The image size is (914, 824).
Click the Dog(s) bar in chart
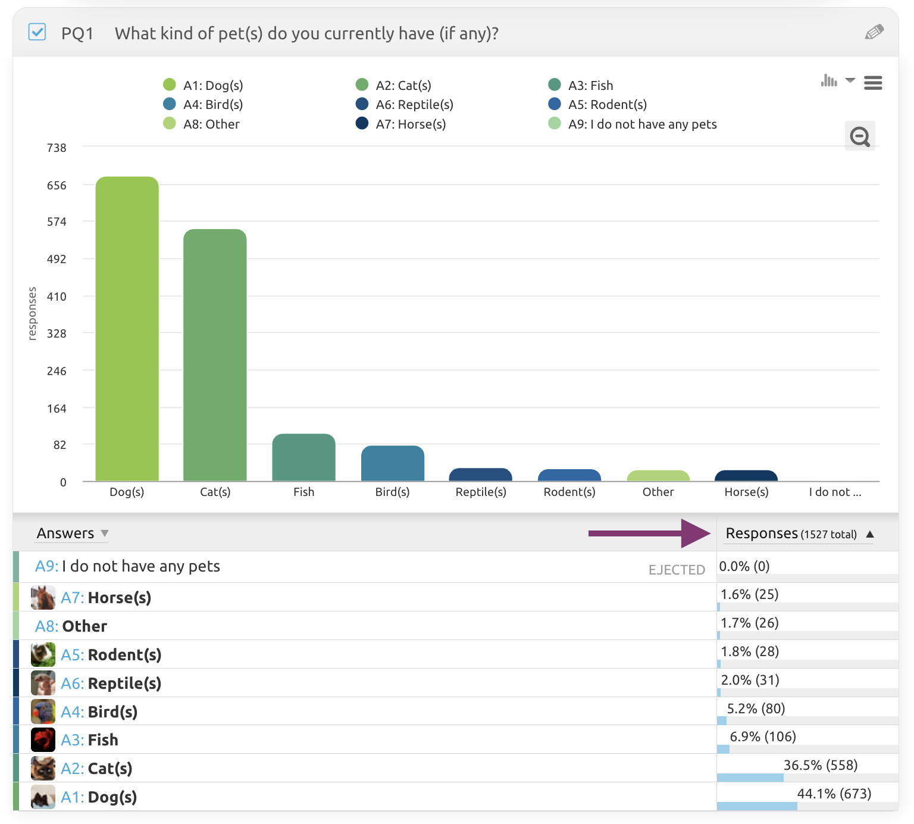coord(127,329)
